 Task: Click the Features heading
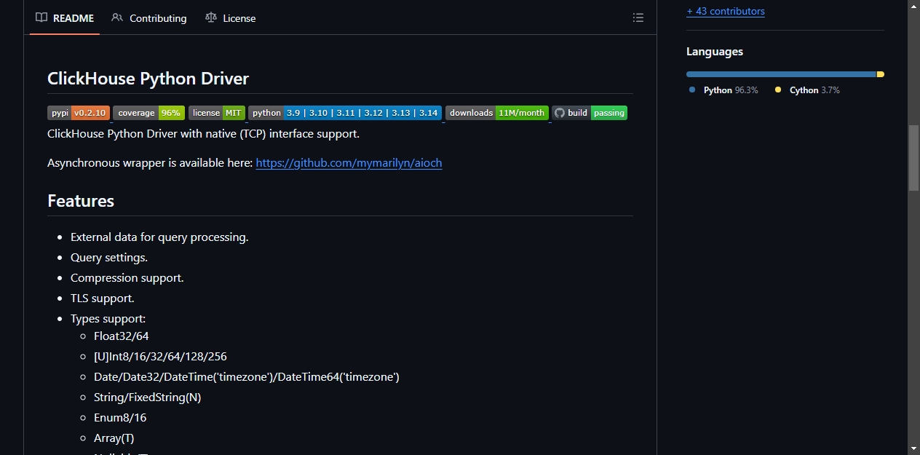coord(81,201)
